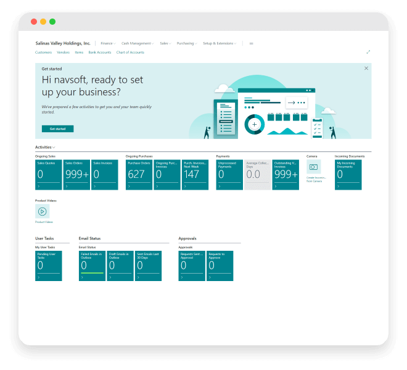Dismiss the Get started banner

click(x=366, y=68)
